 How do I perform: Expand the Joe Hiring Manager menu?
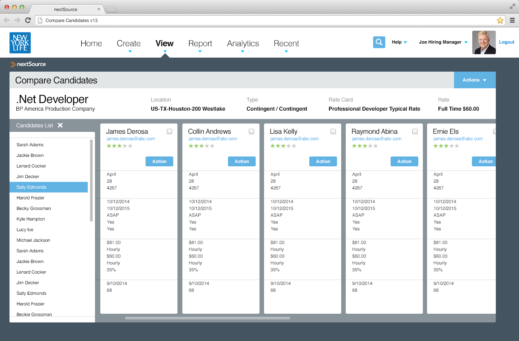[443, 42]
